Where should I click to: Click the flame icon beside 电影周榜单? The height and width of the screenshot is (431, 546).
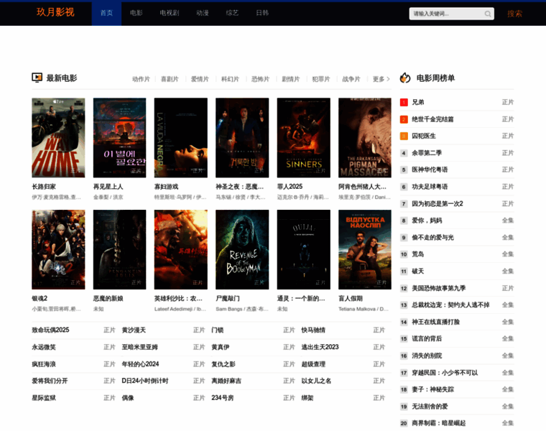tap(405, 78)
